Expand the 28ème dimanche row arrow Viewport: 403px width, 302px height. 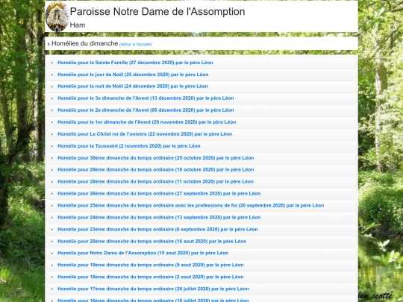[52, 182]
